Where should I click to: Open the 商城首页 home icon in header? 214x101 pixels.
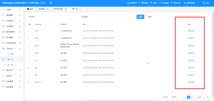[x=128, y=3]
